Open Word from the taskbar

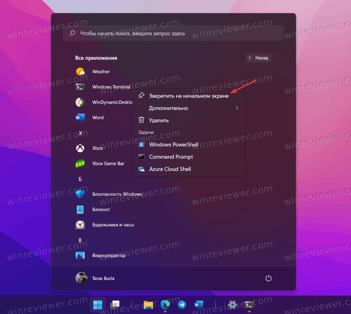click(x=199, y=305)
